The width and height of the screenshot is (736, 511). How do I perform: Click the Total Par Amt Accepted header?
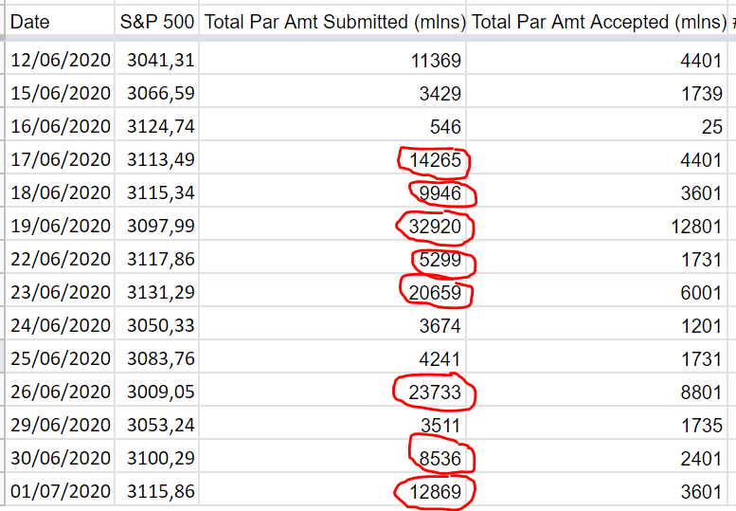[597, 22]
